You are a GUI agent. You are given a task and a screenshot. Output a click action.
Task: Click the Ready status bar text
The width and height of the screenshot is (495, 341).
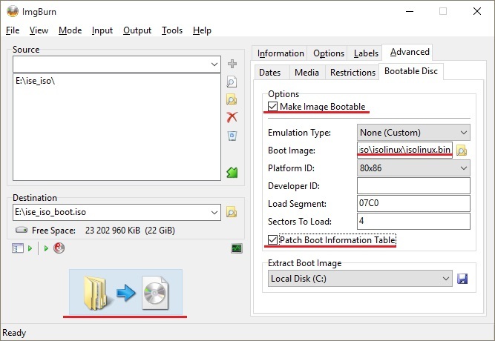tap(14, 333)
